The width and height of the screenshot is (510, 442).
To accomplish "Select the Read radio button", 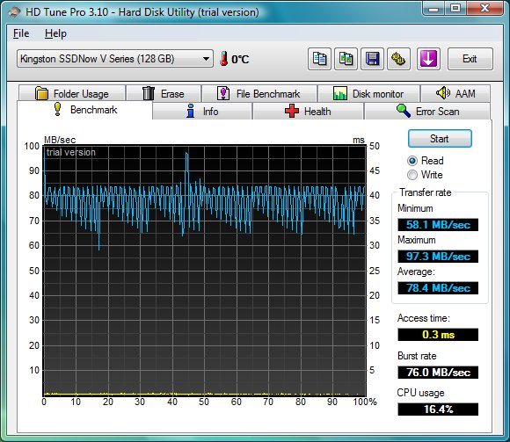I will pos(412,161).
